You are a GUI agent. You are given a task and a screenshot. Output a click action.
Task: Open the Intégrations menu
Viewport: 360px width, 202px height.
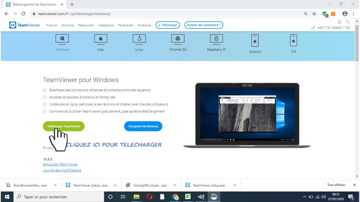[x=106, y=25]
